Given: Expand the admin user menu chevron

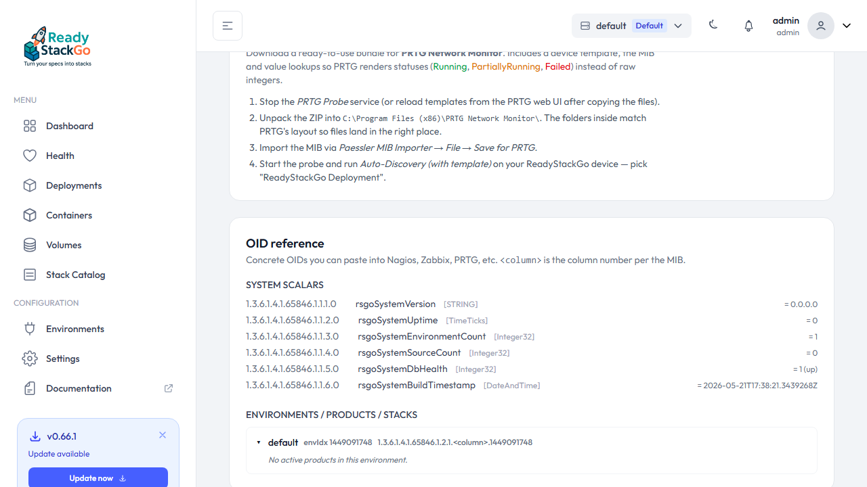Looking at the screenshot, I should 847,26.
